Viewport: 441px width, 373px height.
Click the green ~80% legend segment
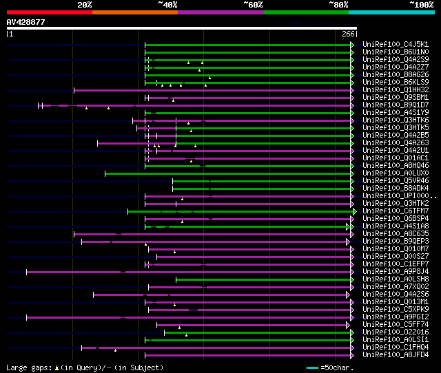[x=306, y=12]
